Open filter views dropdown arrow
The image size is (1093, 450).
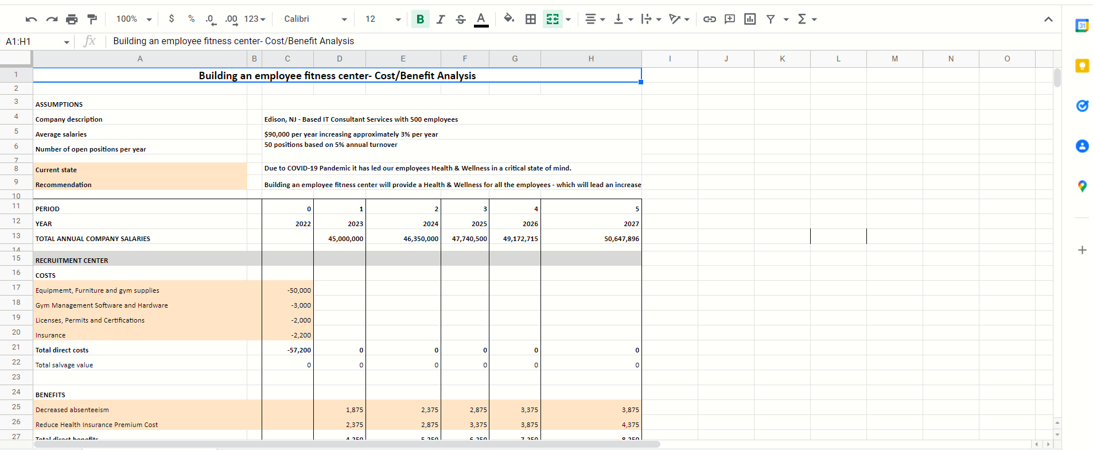click(786, 20)
